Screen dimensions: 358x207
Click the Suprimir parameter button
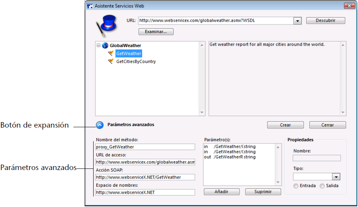tap(263, 192)
